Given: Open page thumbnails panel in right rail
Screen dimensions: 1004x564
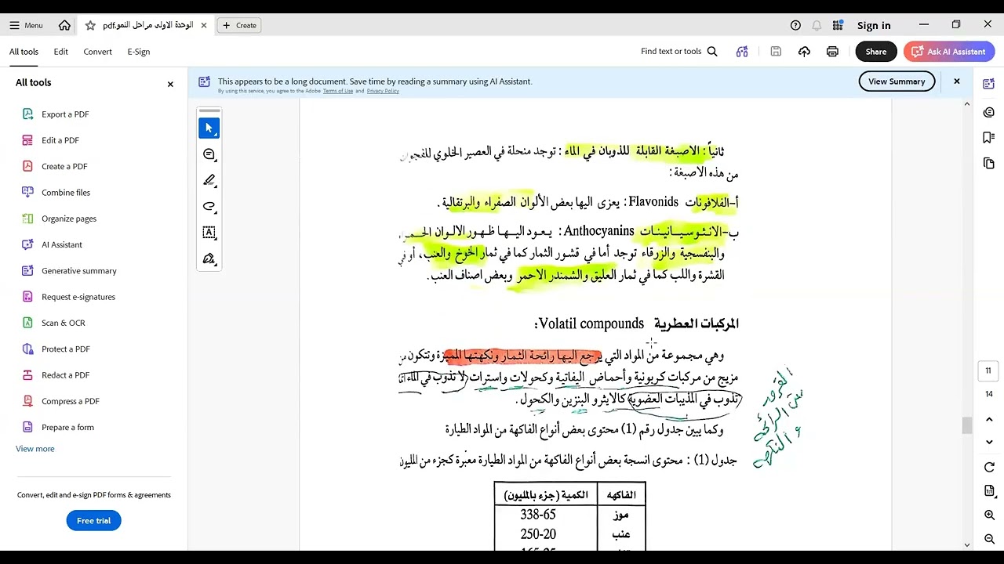Looking at the screenshot, I should pyautogui.click(x=988, y=163).
